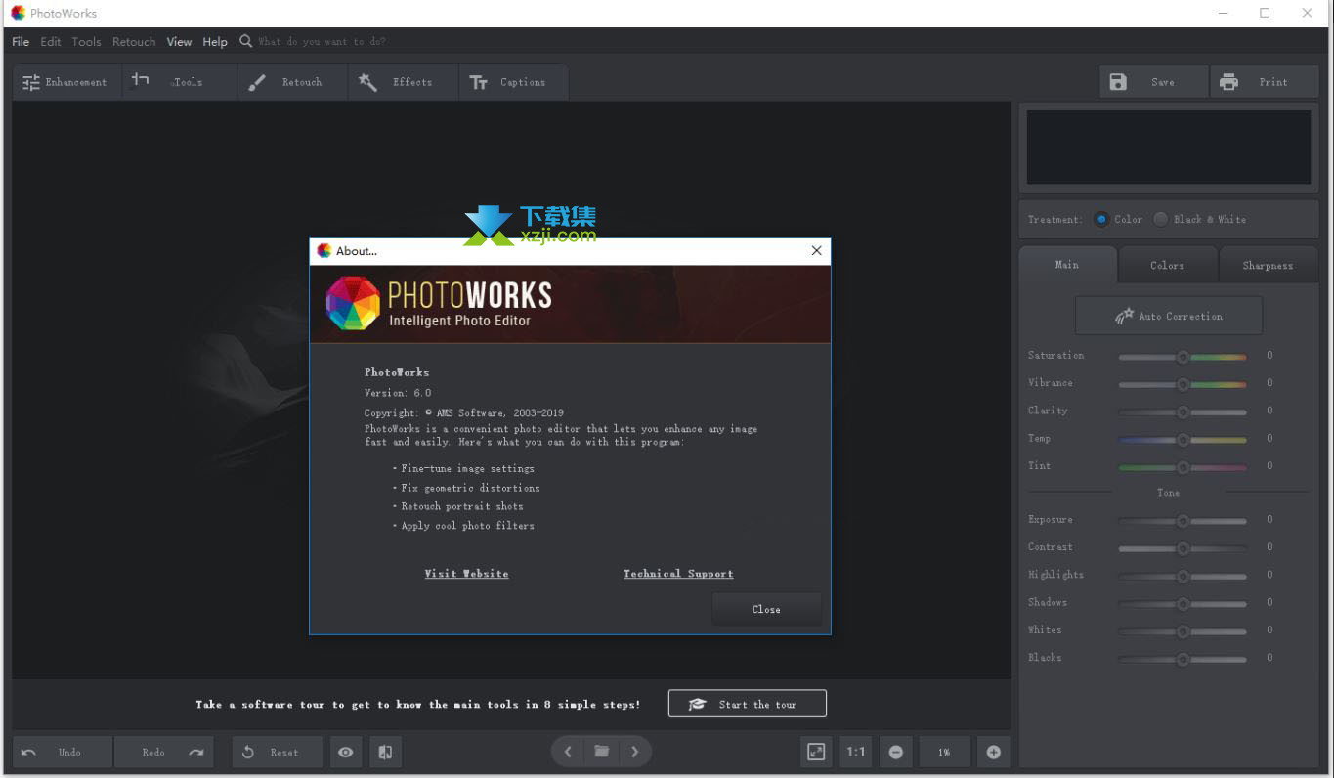Click the zoom out minus icon
The image size is (1334, 778).
point(896,752)
